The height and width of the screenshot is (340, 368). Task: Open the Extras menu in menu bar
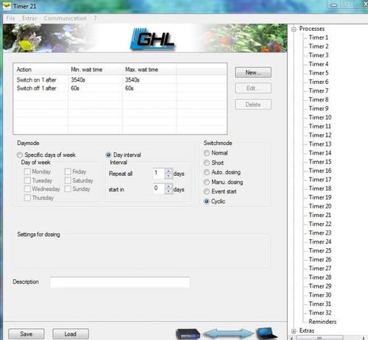(29, 18)
